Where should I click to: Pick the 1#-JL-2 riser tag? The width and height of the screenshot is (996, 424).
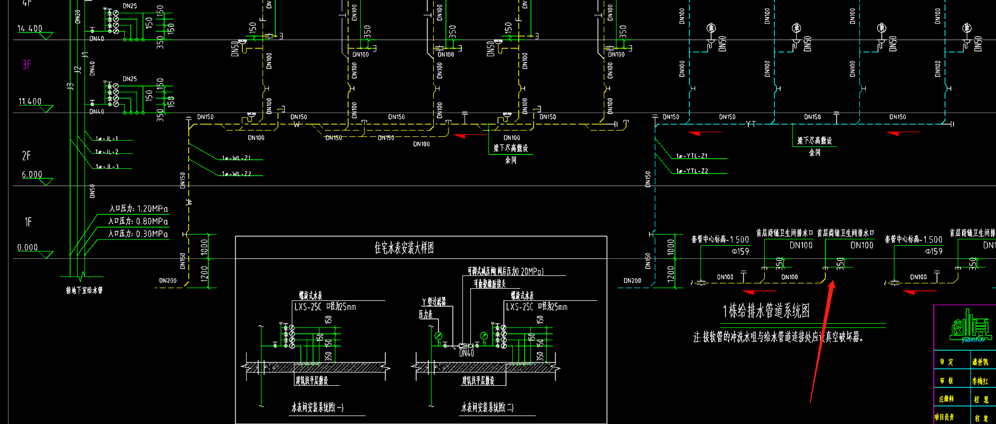[107, 152]
